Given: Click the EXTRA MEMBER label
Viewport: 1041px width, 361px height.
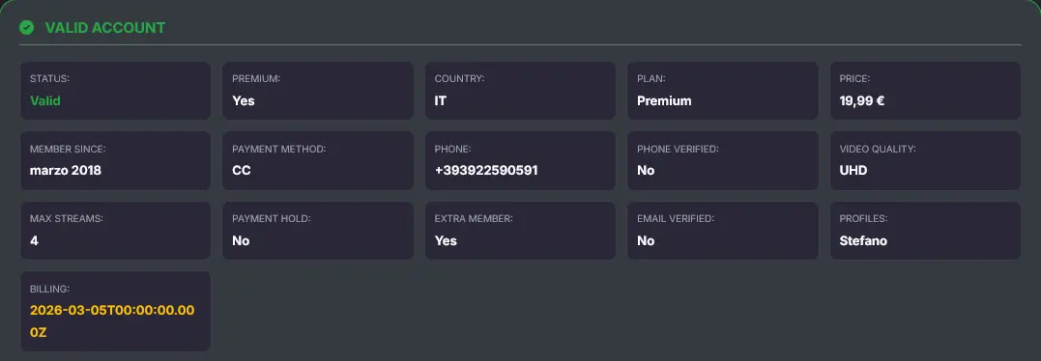Looking at the screenshot, I should click(474, 218).
